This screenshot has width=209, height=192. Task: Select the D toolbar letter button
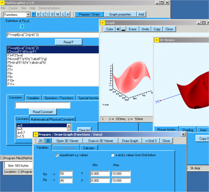click(x=38, y=14)
